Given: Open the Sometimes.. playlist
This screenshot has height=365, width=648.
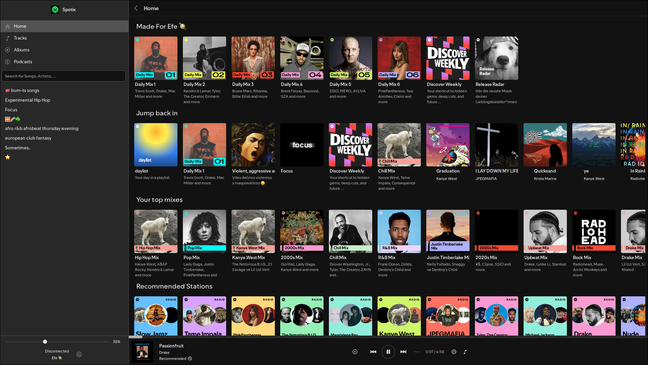Looking at the screenshot, I should tap(18, 148).
